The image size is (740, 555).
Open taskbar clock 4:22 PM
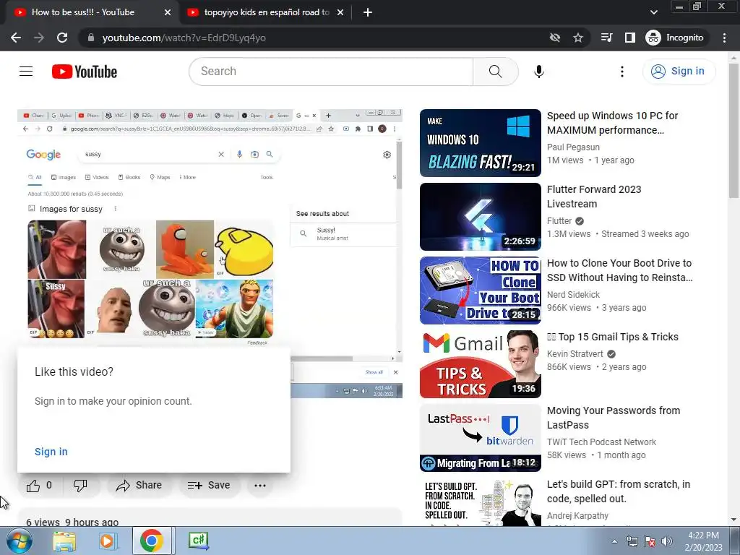pos(703,541)
